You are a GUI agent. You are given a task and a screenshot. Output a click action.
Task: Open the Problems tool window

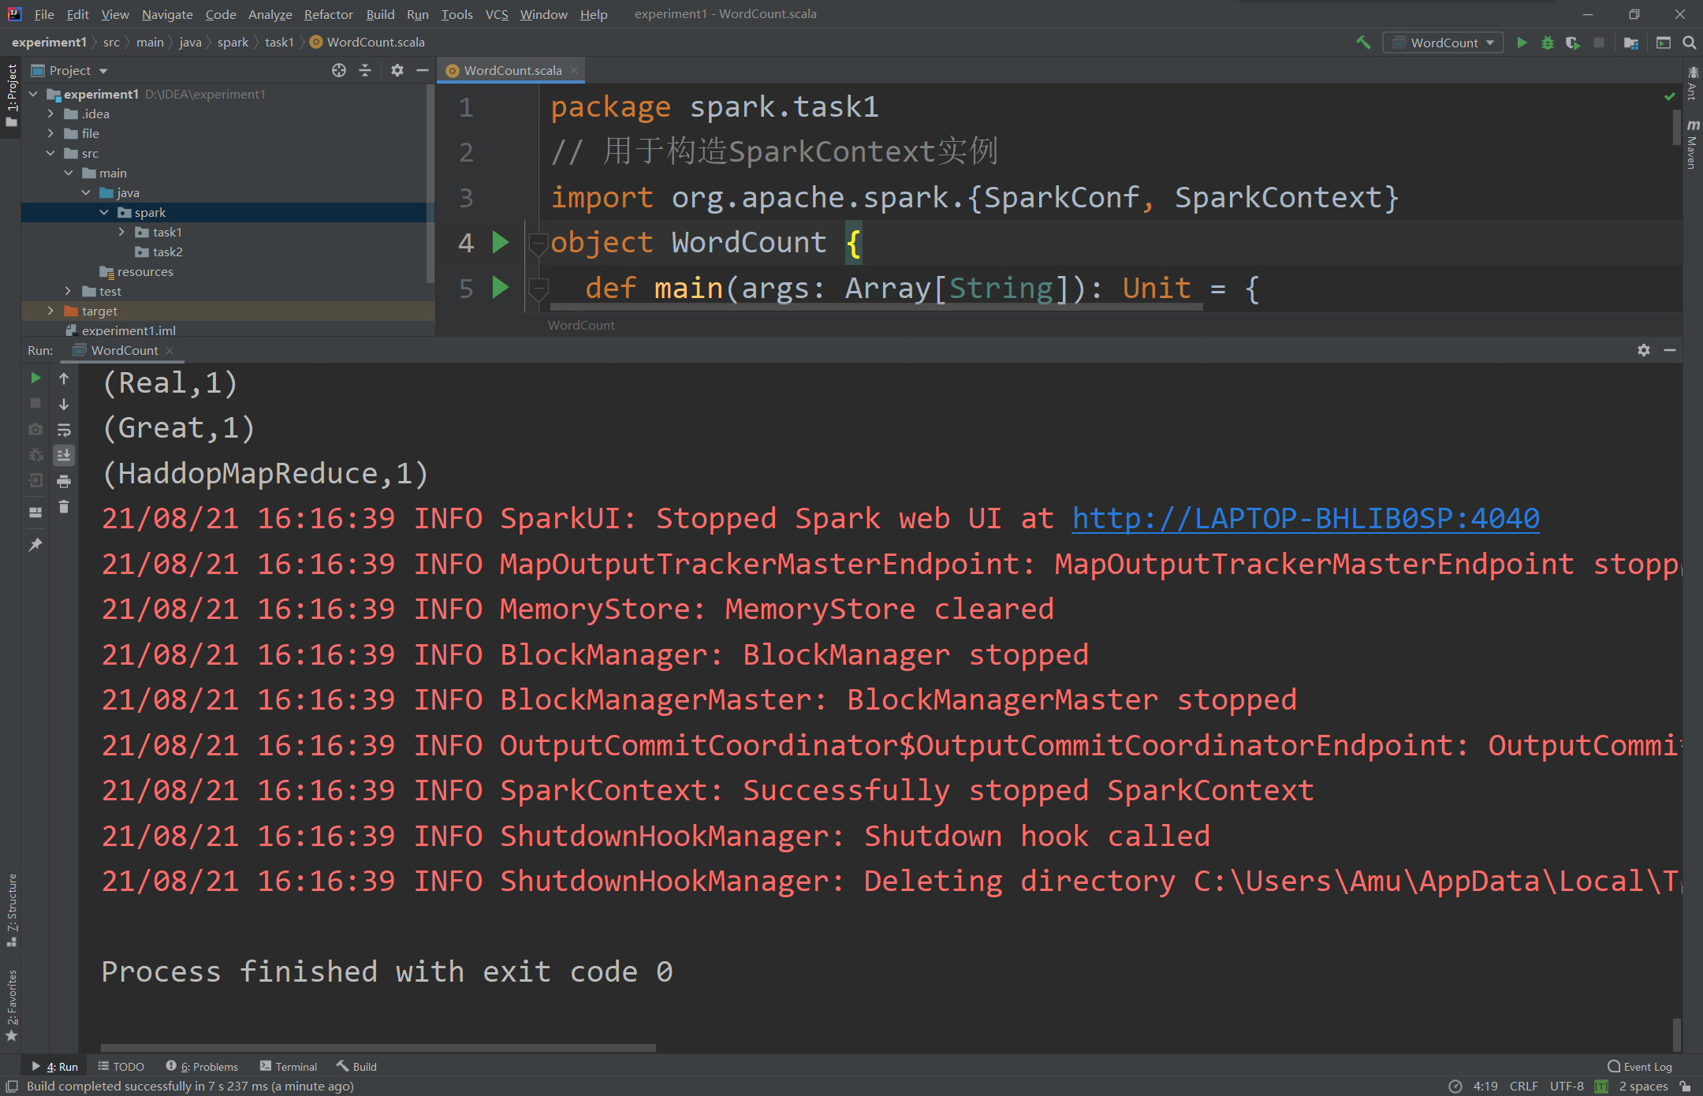coord(202,1066)
